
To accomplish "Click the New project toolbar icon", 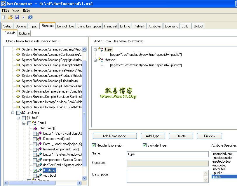I will pyautogui.click(x=3, y=17).
